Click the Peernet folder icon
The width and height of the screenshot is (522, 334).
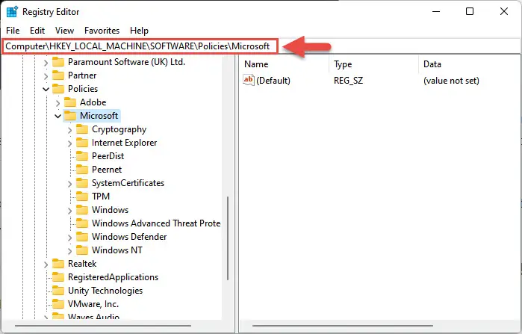pos(82,169)
